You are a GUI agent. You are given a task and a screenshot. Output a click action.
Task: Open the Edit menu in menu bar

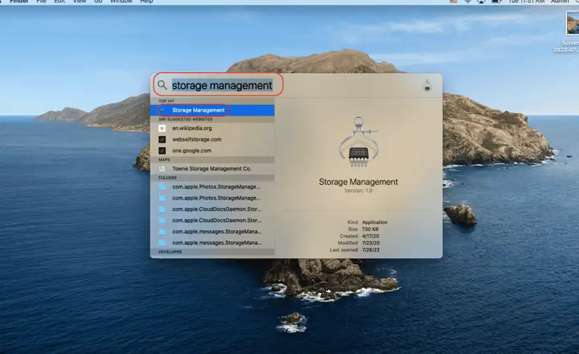59,1
